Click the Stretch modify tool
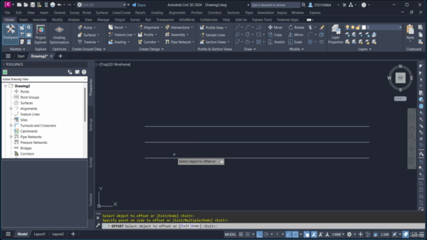This screenshot has height=240, width=427. (276, 42)
